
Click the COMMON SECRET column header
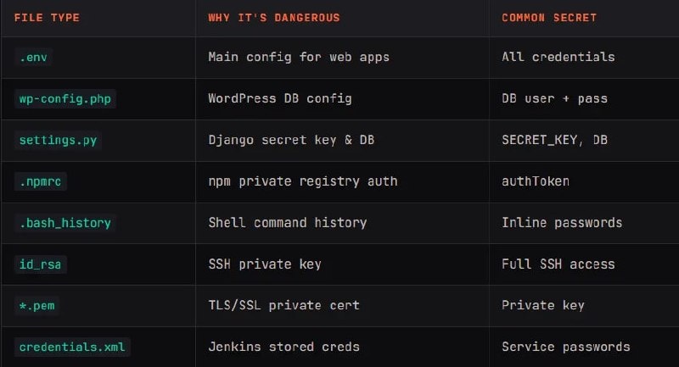tap(549, 18)
